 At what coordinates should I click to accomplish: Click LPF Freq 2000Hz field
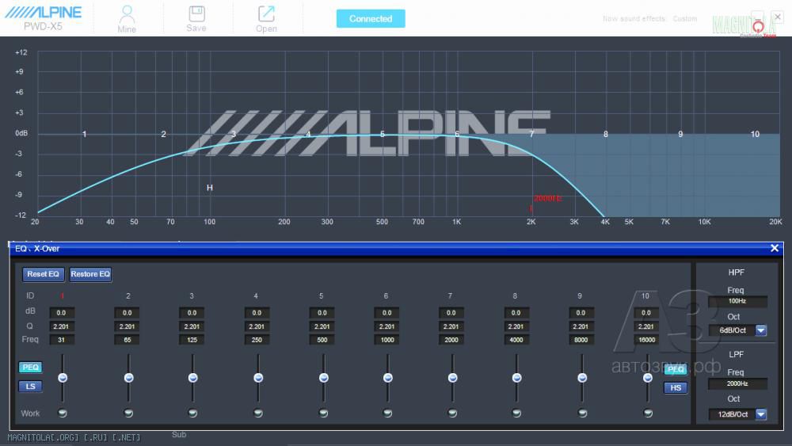pos(737,384)
